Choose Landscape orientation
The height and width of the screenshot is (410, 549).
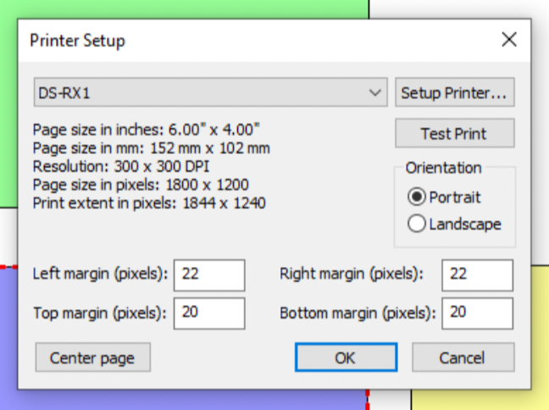pos(417,224)
